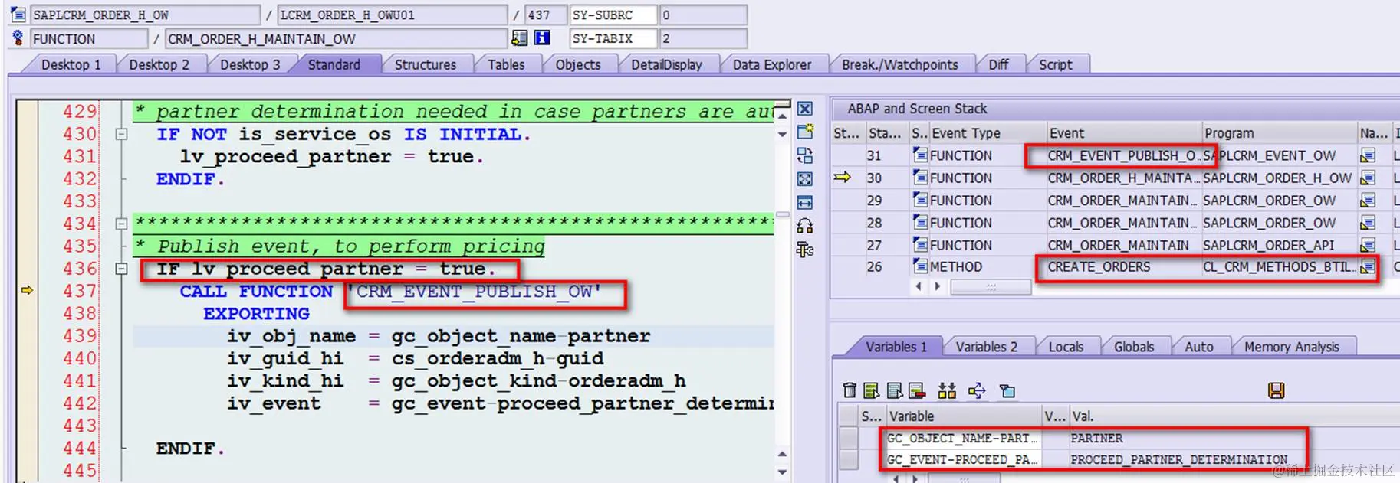Screen dimensions: 1400x483
Task: Click the line number field showing 437
Action: (x=546, y=15)
